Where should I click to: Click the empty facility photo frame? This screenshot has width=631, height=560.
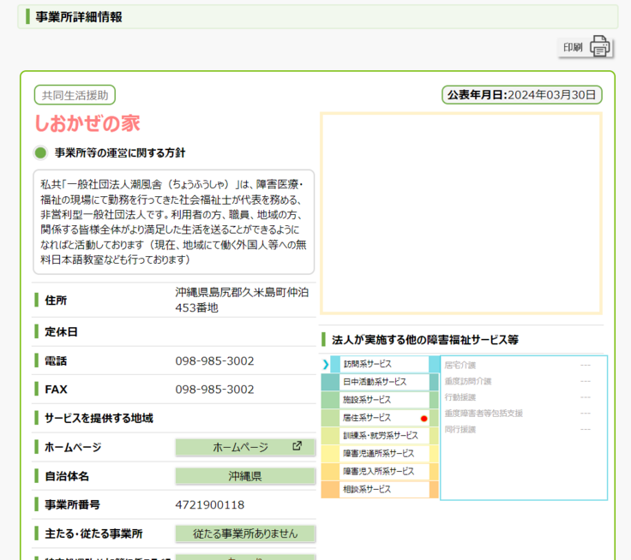pos(461,214)
